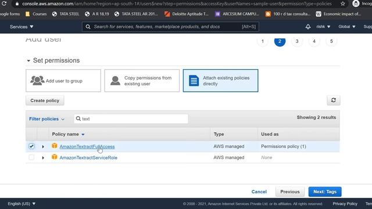Go to wizard step 1
372x209 pixels.
[263, 41]
